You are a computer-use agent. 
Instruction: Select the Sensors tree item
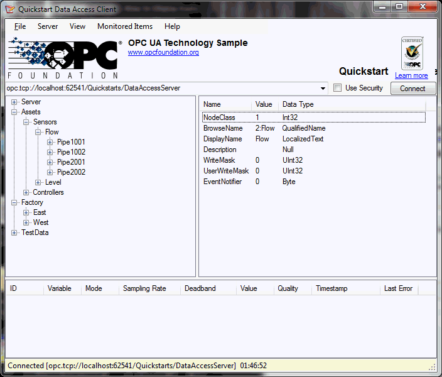pyautogui.click(x=45, y=122)
